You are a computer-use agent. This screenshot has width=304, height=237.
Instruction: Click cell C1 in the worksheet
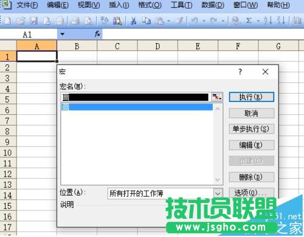117,56
